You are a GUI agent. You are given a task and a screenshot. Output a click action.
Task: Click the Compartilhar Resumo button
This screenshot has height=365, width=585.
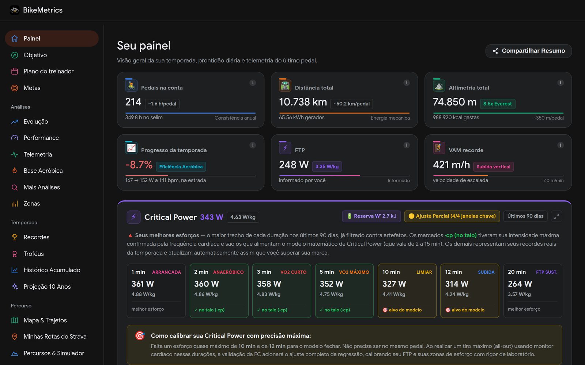tap(528, 51)
